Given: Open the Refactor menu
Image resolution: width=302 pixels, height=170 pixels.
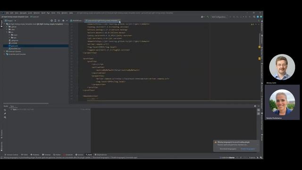Looking at the screenshot, I should pos(37,13).
